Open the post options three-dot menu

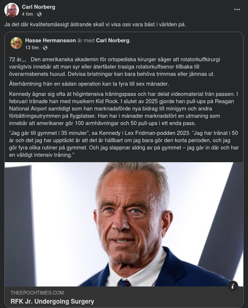pyautogui.click(x=237, y=9)
